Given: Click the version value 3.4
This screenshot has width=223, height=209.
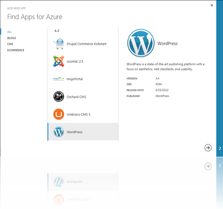Looking at the screenshot, I should click(x=157, y=78).
